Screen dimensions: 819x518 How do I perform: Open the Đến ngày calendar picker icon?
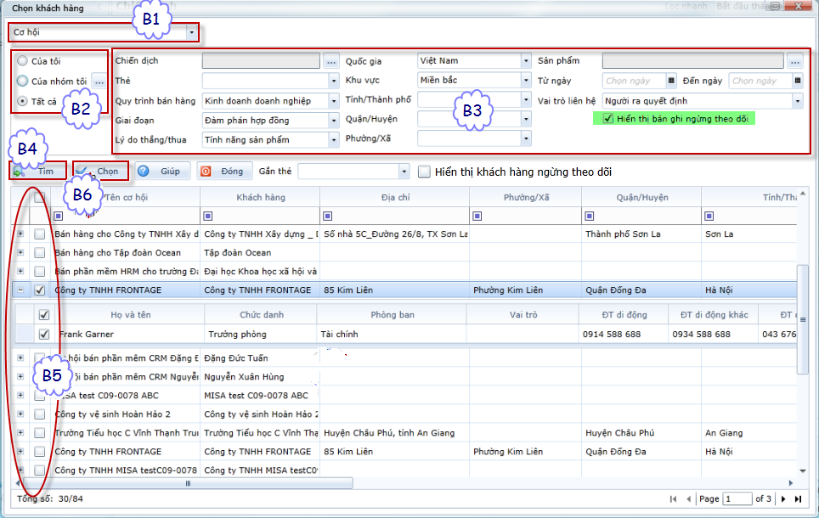point(798,82)
